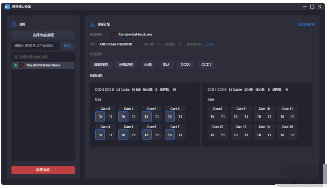Enable Core 11 T0 thread

pos(282,116)
